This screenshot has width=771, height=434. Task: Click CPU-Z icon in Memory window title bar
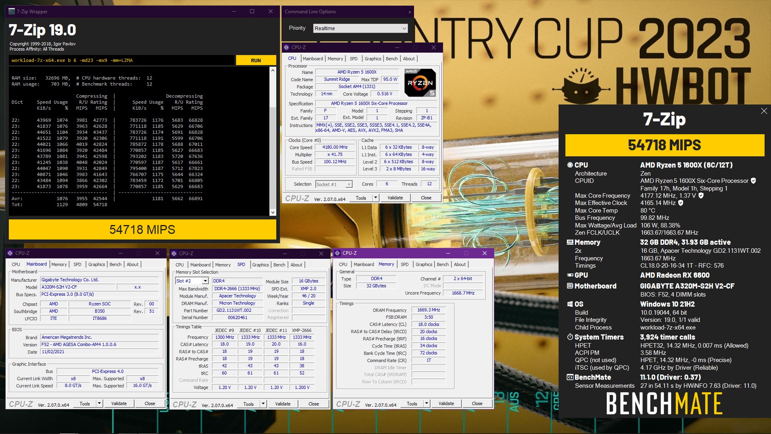337,253
